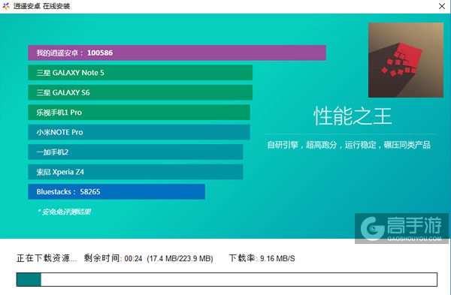Click the 下载率 9.16 MB/S readout
Screen dimensions: 451x295
[x=262, y=258]
